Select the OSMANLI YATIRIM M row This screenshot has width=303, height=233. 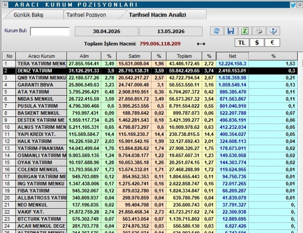click(150, 155)
